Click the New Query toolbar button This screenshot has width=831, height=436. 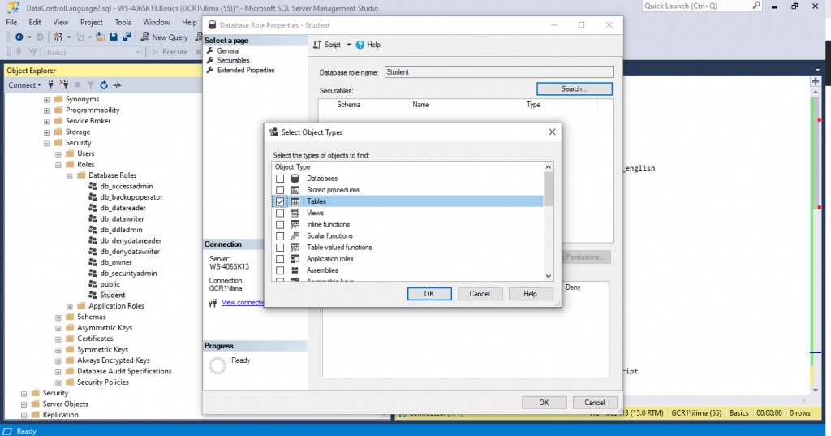[x=164, y=37]
